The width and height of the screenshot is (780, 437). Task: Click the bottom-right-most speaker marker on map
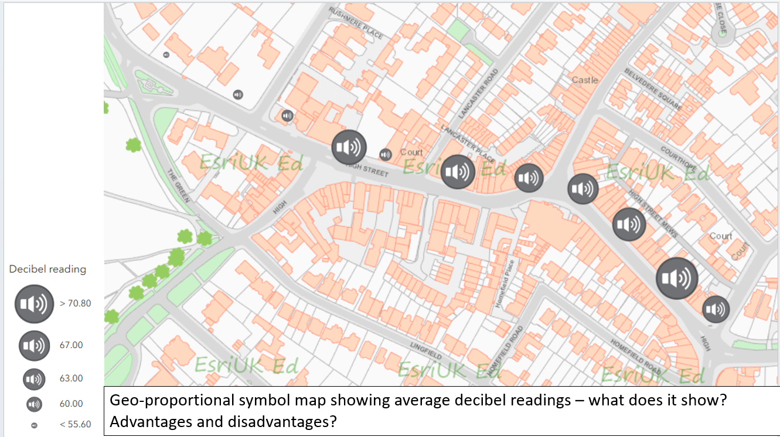tap(716, 309)
